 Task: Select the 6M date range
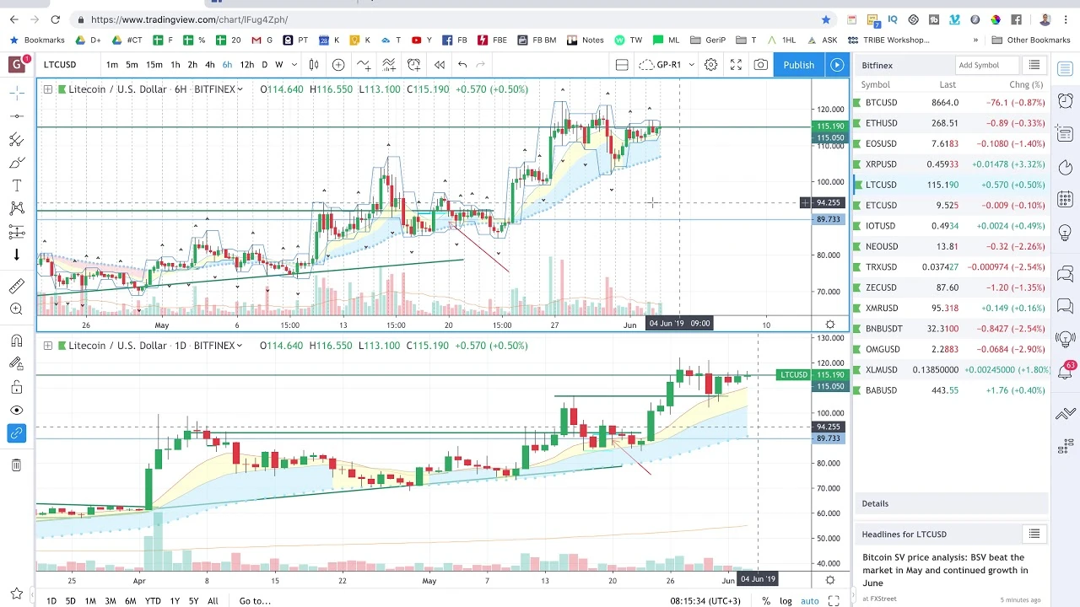(x=130, y=601)
